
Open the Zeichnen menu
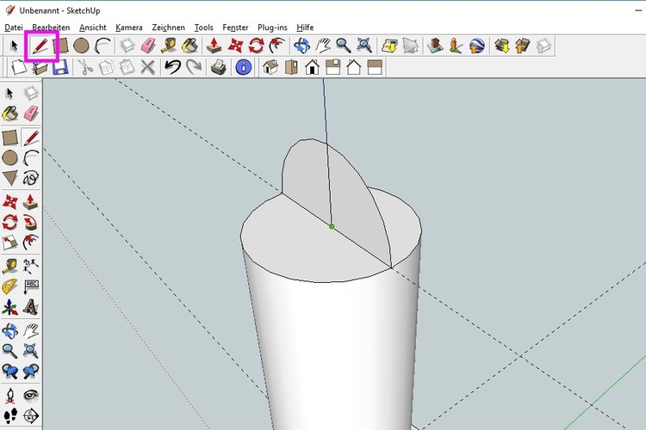click(x=168, y=28)
